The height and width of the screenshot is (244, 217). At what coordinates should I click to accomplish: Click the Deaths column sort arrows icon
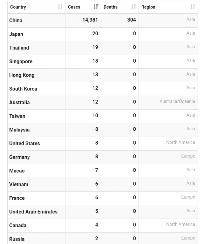click(x=133, y=7)
